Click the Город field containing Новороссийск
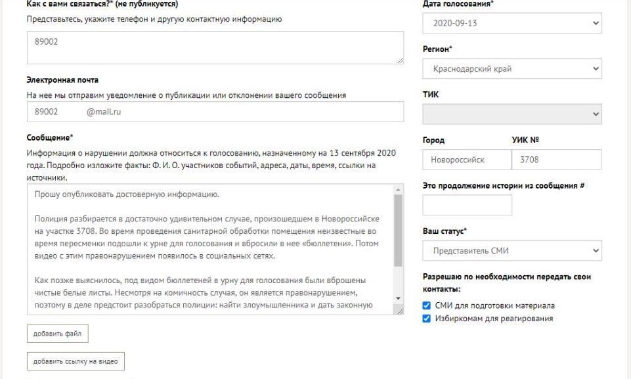 (467, 160)
